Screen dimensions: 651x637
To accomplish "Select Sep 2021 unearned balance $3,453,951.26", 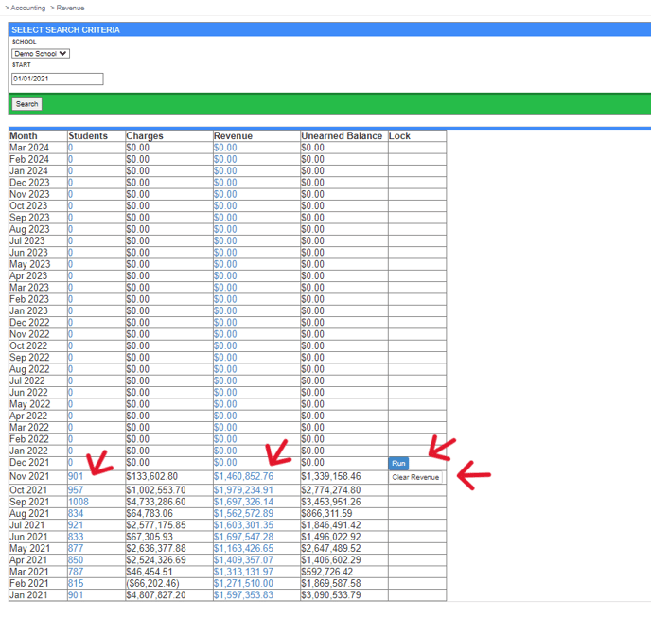I will 331,502.
